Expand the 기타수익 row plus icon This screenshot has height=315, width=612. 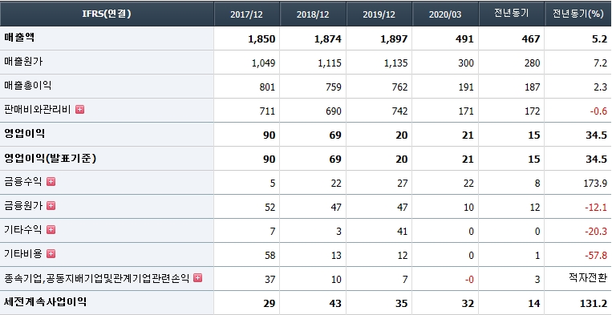(51, 230)
